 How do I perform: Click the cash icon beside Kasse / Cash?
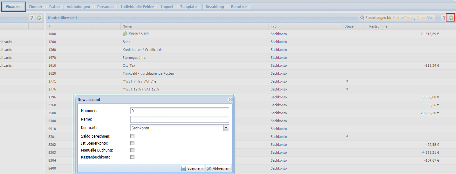tap(125, 33)
